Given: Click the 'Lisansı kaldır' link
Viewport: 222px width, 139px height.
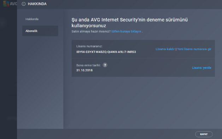Looking at the screenshot, I should pyautogui.click(x=165, y=49).
